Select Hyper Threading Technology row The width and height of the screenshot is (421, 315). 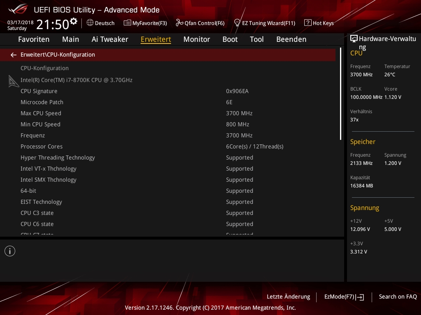168,157
